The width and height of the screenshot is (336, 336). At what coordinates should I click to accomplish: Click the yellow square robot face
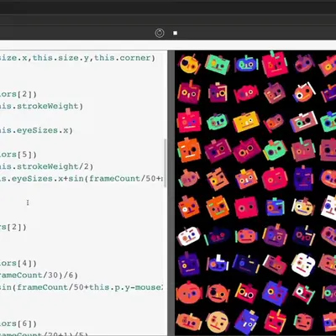point(246,122)
